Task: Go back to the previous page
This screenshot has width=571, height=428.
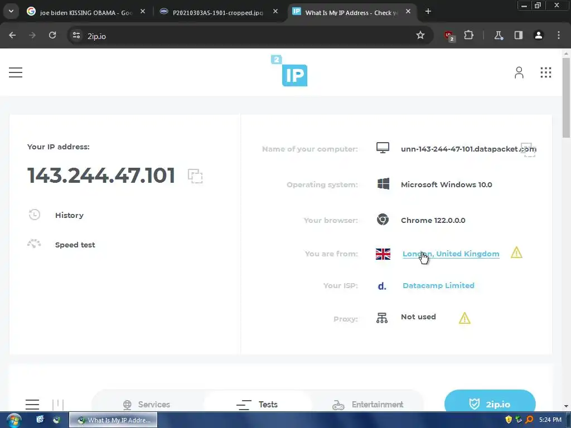Action: click(x=12, y=35)
